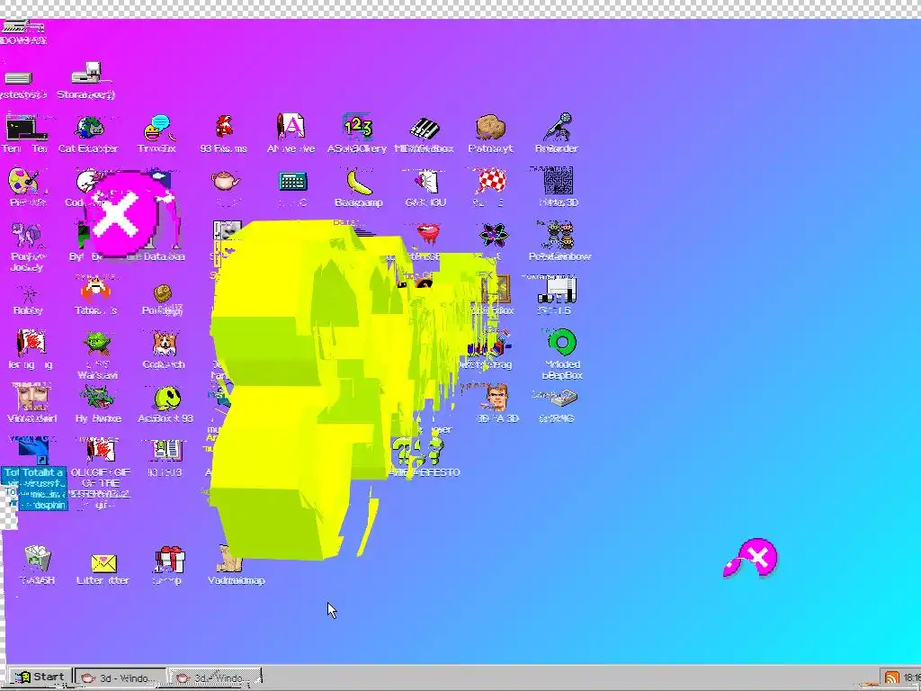The height and width of the screenshot is (691, 921).
Task: Open the pink letter A document icon
Action: 291,126
